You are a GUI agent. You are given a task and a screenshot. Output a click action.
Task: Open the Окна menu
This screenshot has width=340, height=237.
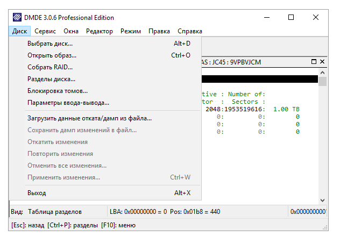[71, 31]
